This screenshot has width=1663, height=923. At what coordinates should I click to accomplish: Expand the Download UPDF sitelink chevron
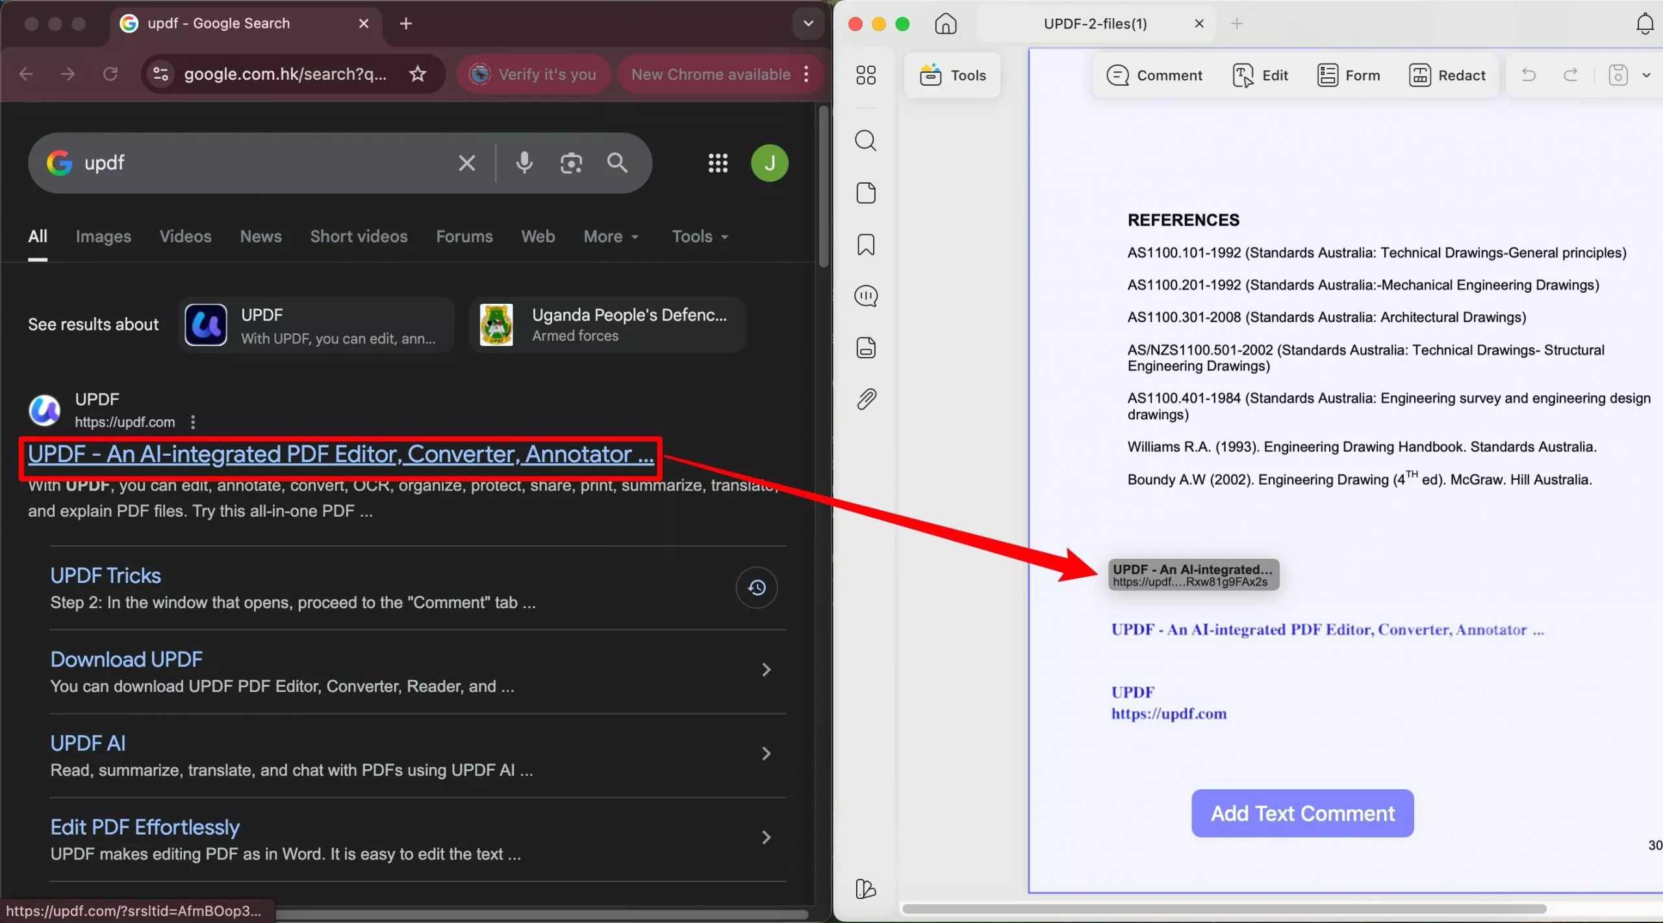[x=766, y=669]
